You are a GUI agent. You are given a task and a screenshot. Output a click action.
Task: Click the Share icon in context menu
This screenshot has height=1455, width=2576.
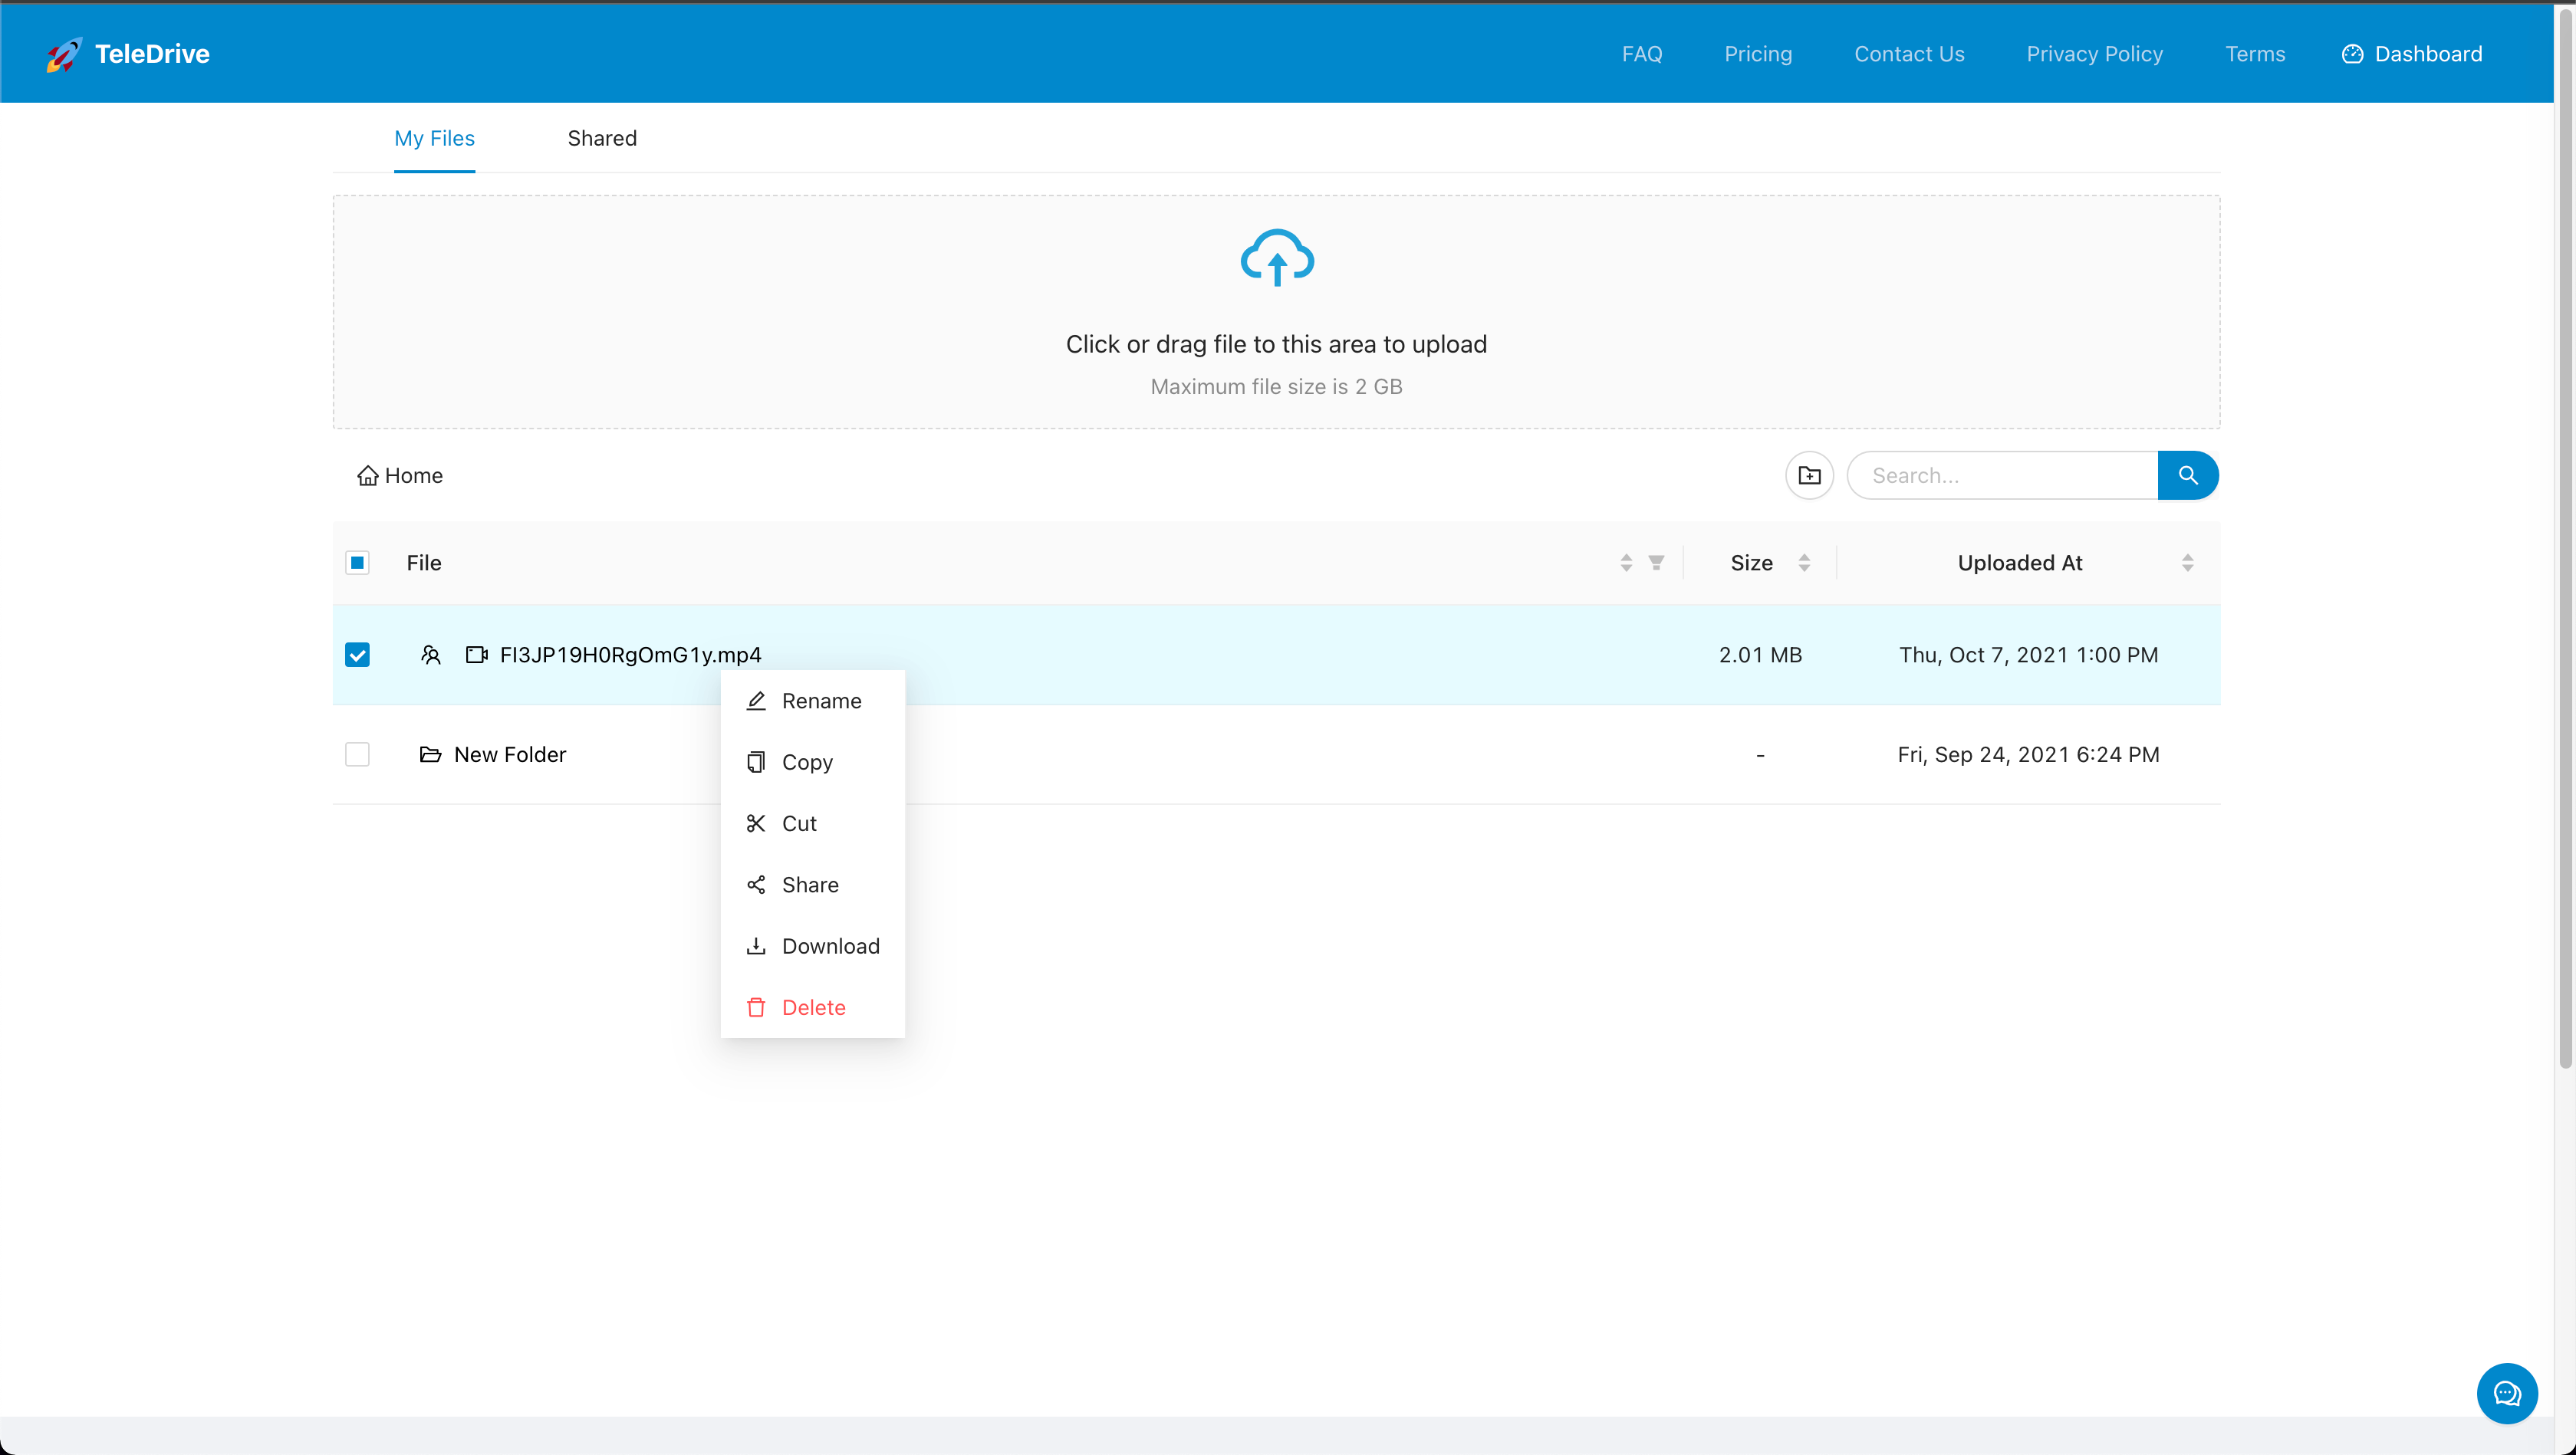[755, 884]
